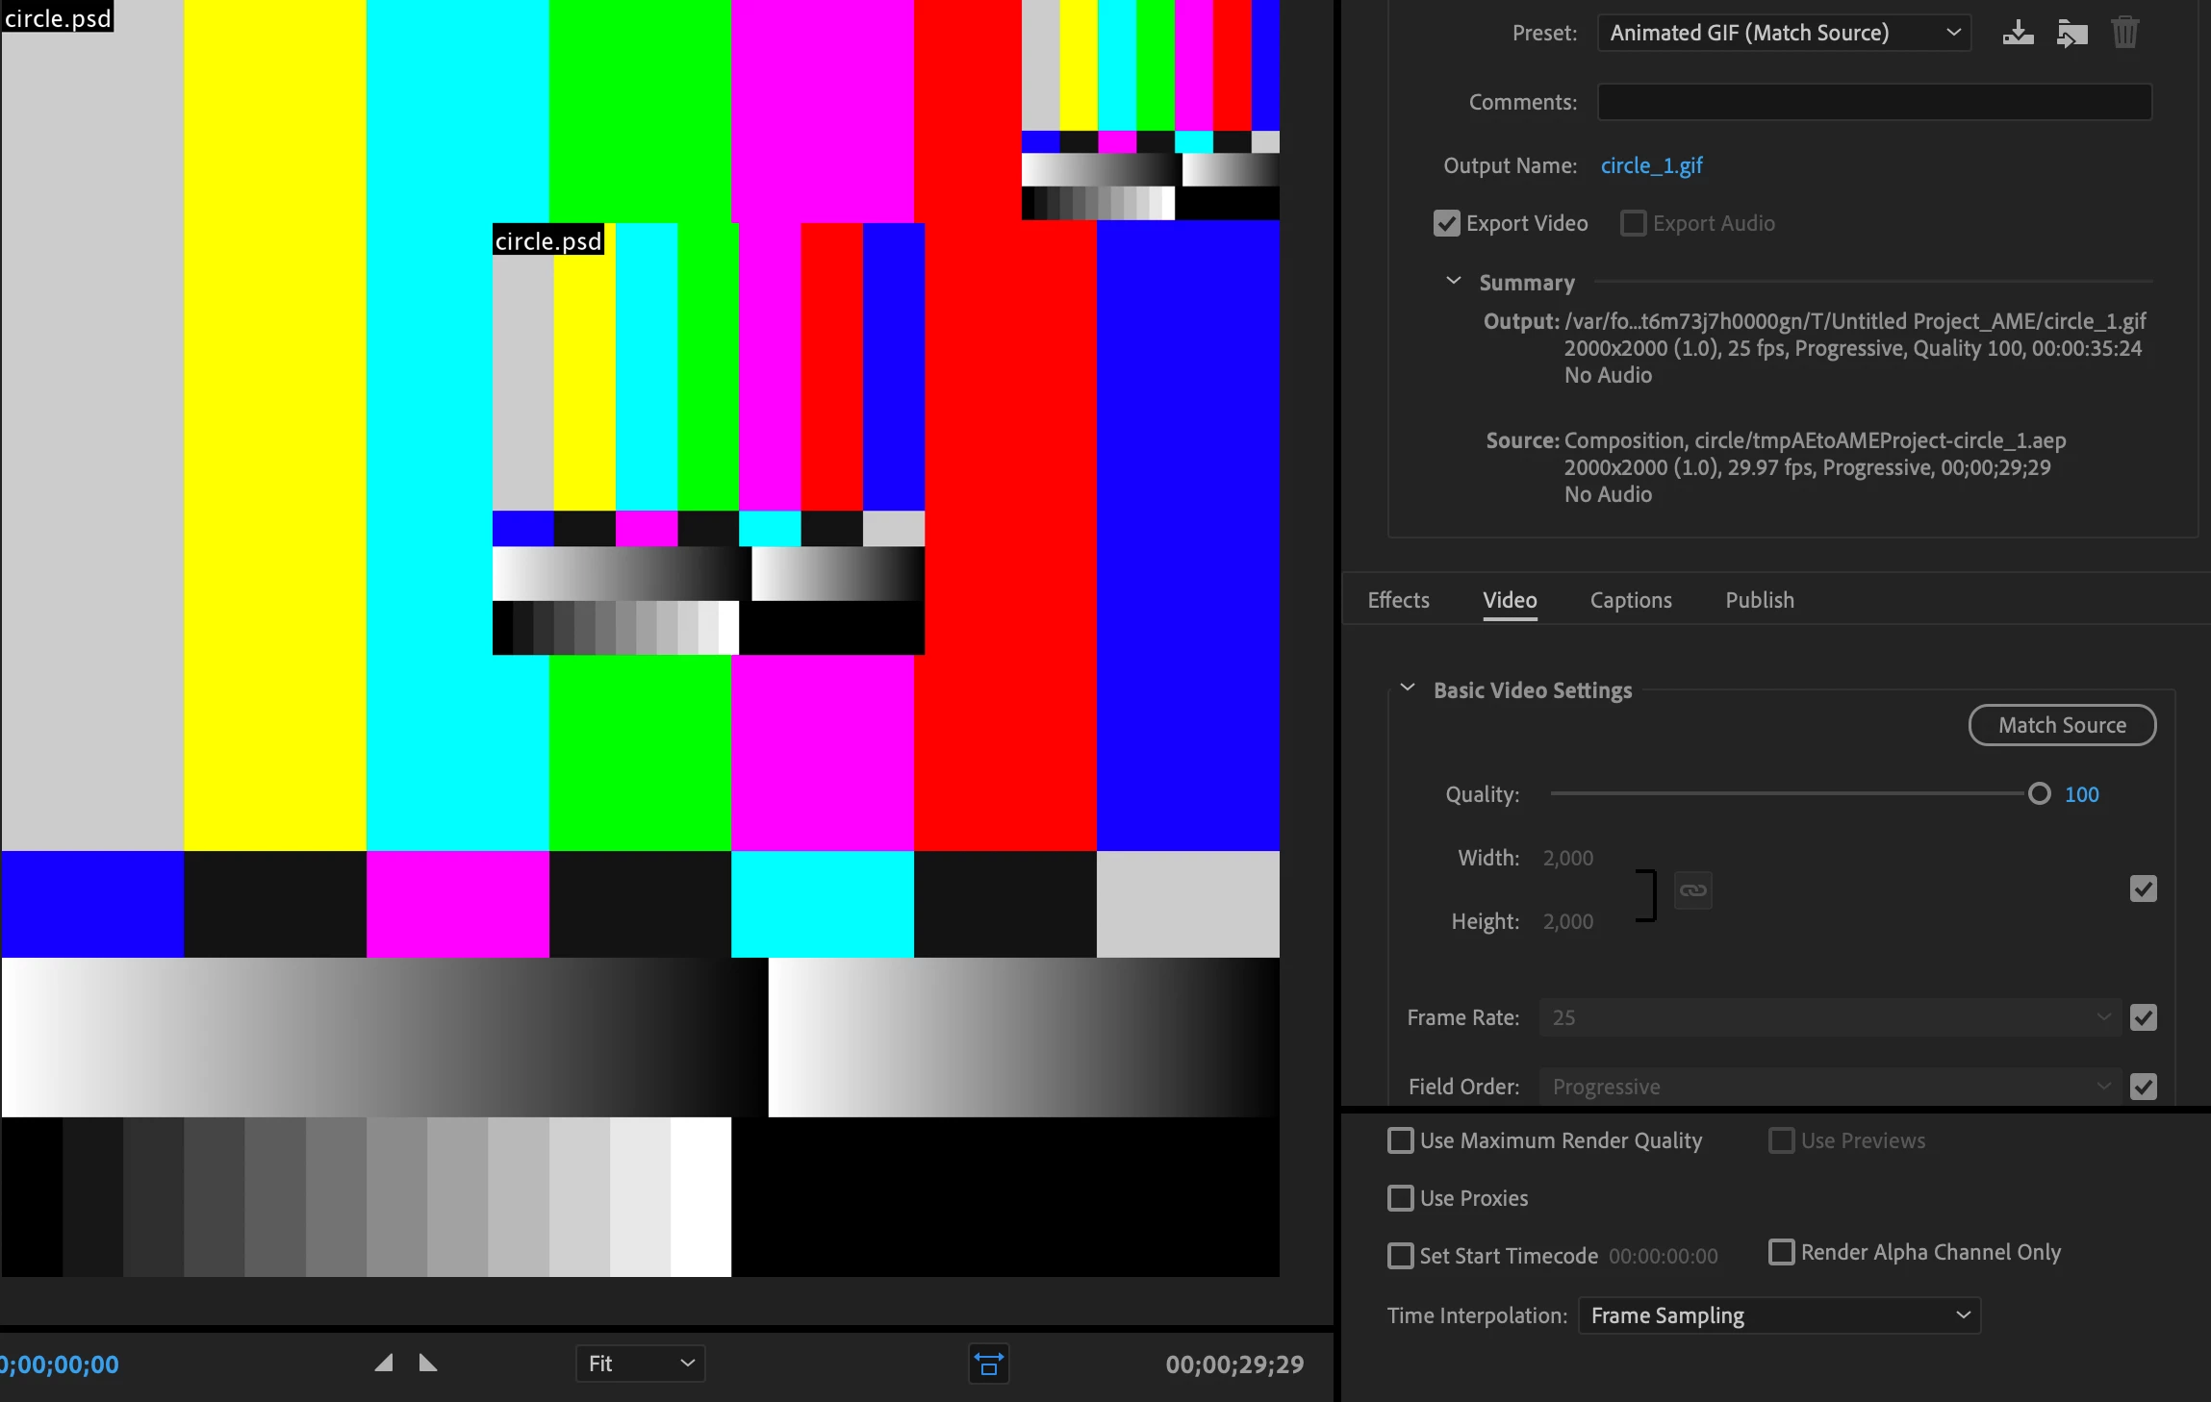Viewport: 2211px width, 1402px height.
Task: Open the Time Interpolation dropdown
Action: [x=1779, y=1315]
